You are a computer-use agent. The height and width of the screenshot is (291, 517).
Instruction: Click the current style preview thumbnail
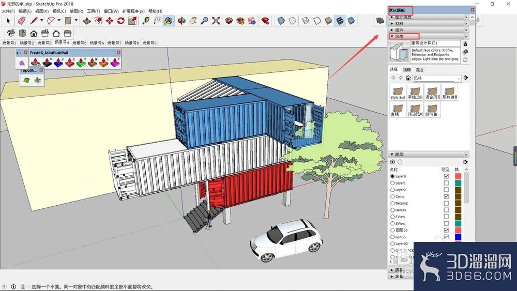coord(399,52)
